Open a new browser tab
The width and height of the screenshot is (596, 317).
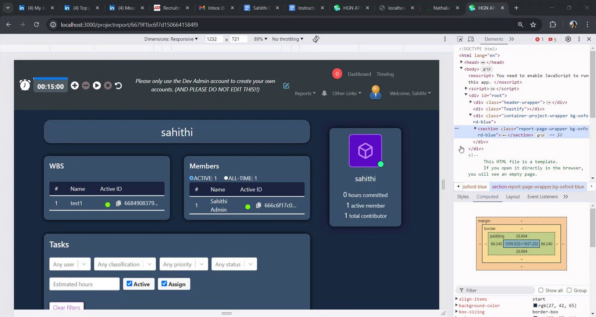516,8
